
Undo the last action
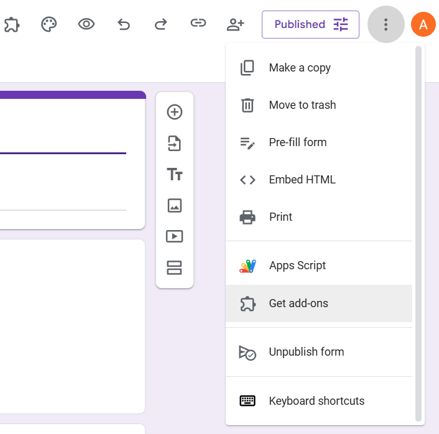pyautogui.click(x=124, y=24)
